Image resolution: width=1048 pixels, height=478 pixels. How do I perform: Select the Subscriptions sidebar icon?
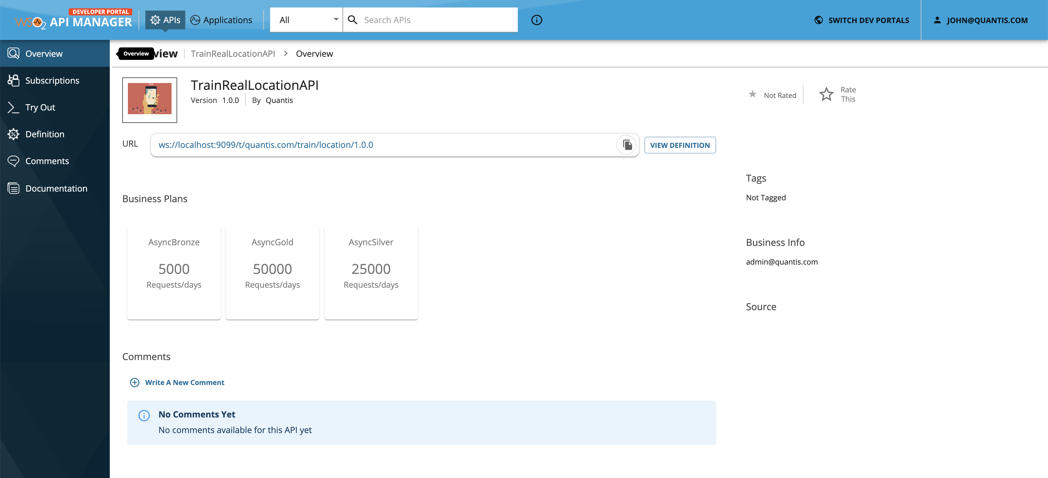[13, 80]
